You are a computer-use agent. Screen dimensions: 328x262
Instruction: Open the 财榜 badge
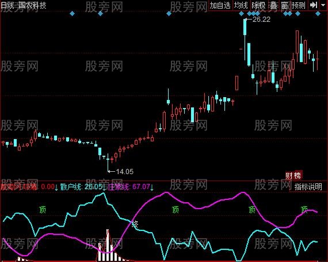click(293, 175)
